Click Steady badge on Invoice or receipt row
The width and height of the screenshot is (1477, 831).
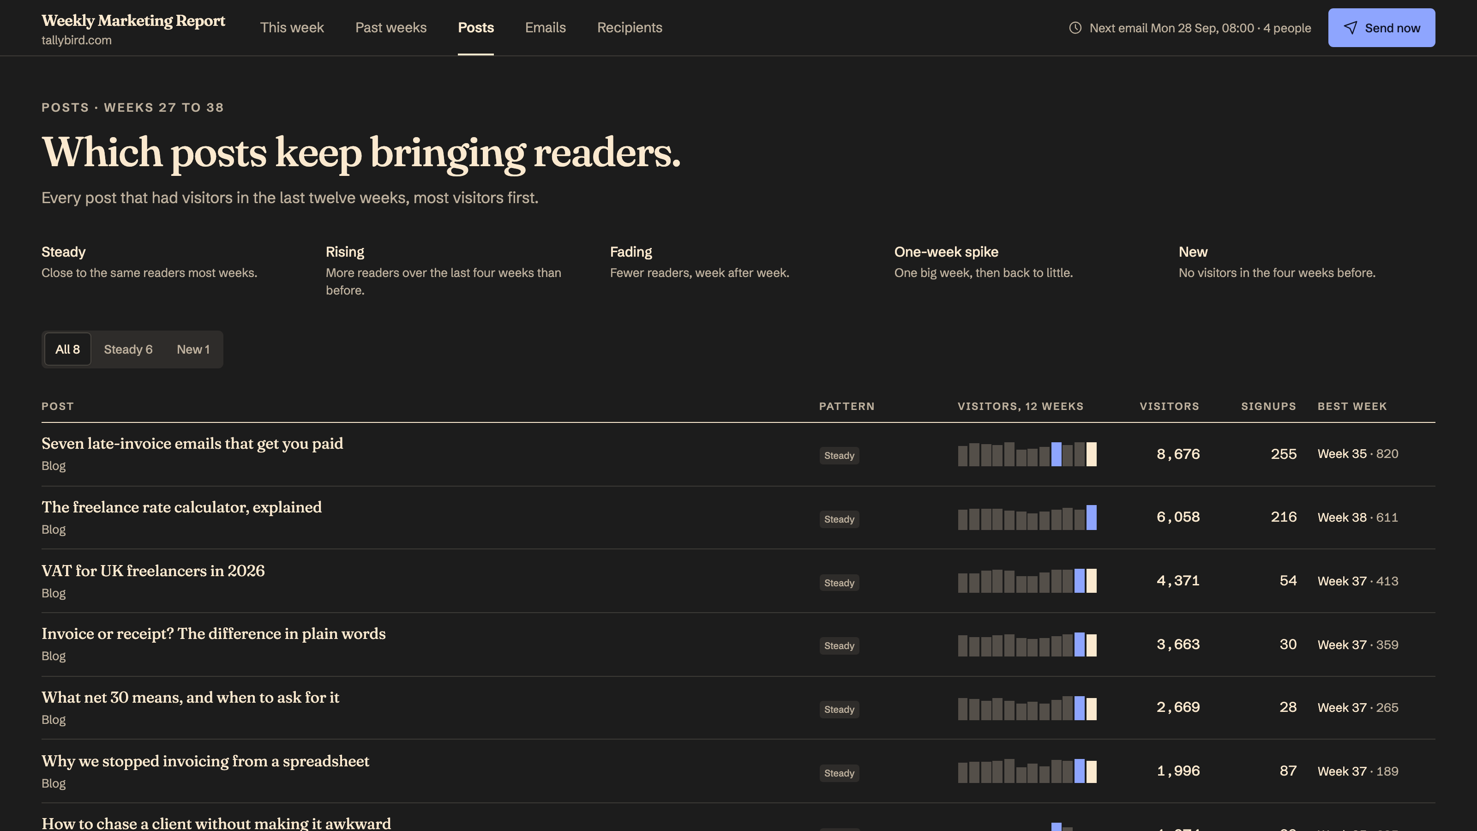[x=839, y=646]
